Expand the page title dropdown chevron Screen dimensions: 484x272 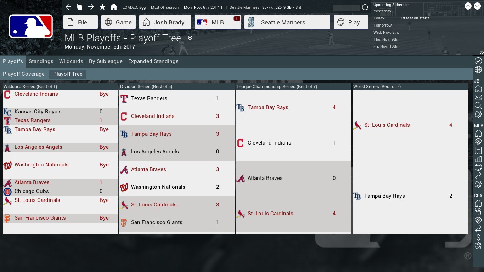[190, 38]
